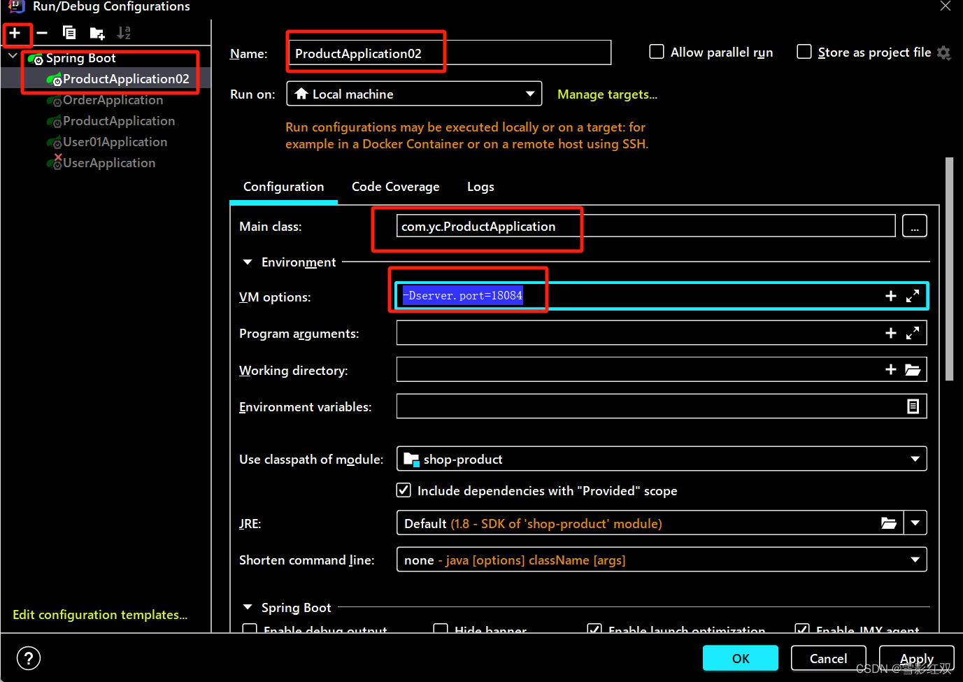Open the help question mark

(29, 658)
